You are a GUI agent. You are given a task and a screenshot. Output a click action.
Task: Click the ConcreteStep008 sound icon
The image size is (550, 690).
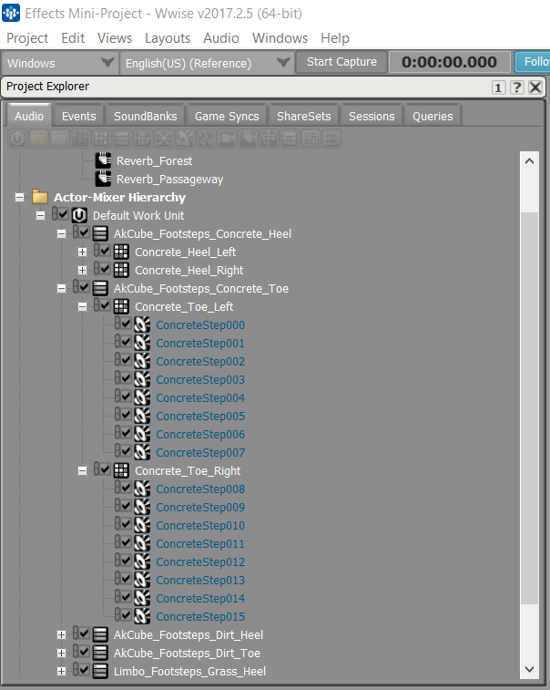(x=142, y=489)
